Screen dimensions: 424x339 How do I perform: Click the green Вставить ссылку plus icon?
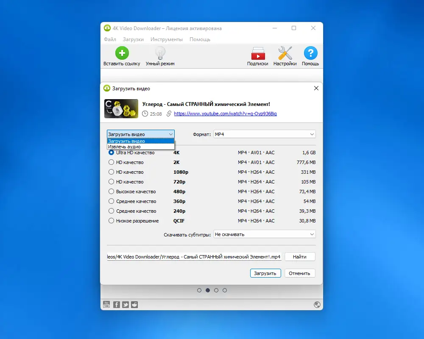[x=122, y=53]
